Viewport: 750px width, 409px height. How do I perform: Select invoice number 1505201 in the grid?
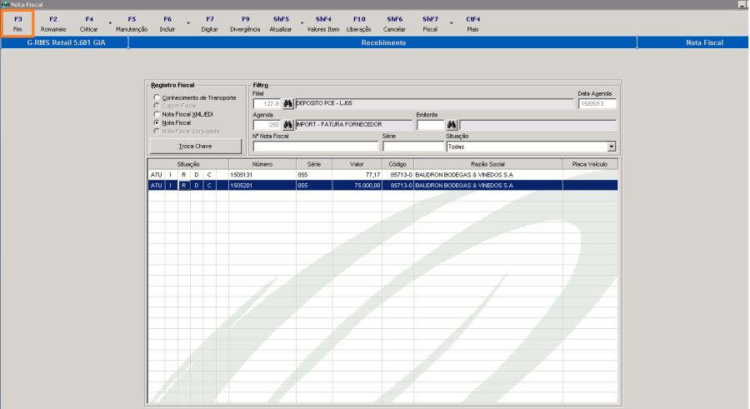click(262, 185)
